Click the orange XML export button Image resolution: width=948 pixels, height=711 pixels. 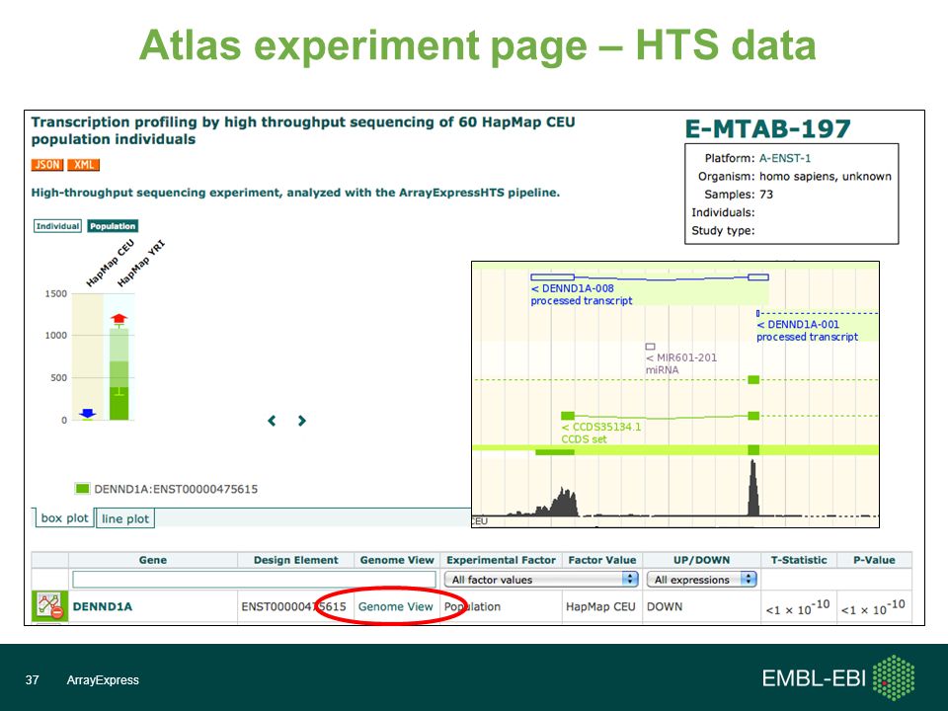[x=83, y=165]
